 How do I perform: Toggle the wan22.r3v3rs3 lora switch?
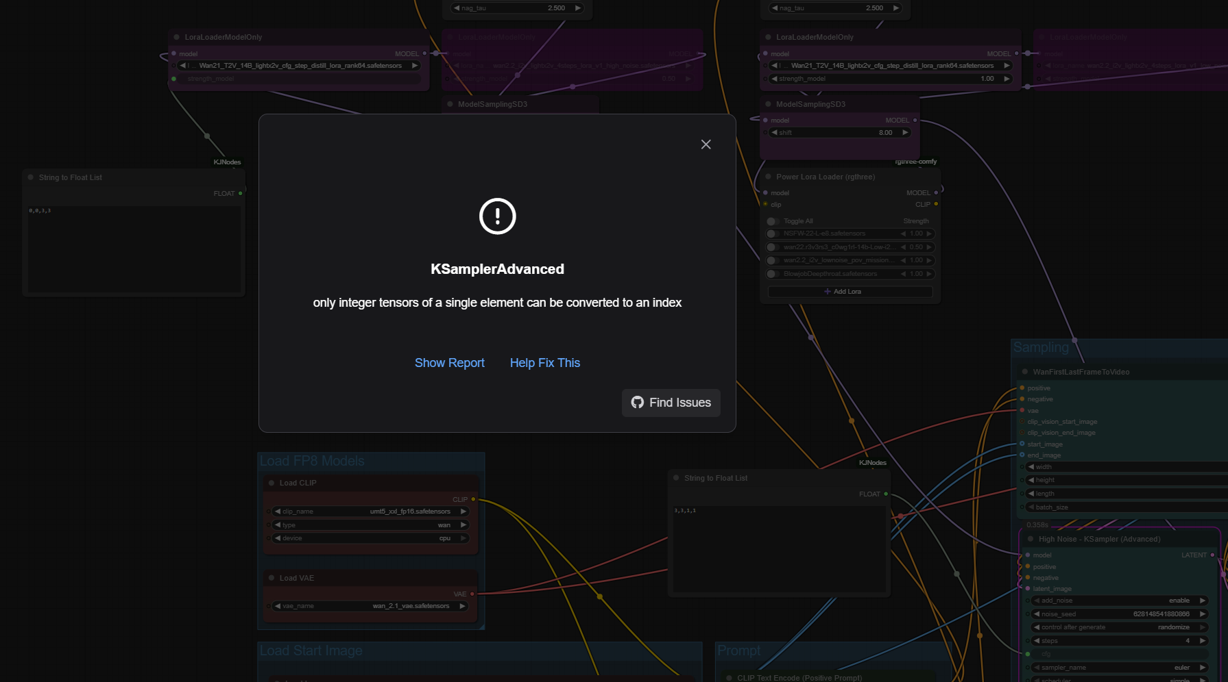pos(773,247)
